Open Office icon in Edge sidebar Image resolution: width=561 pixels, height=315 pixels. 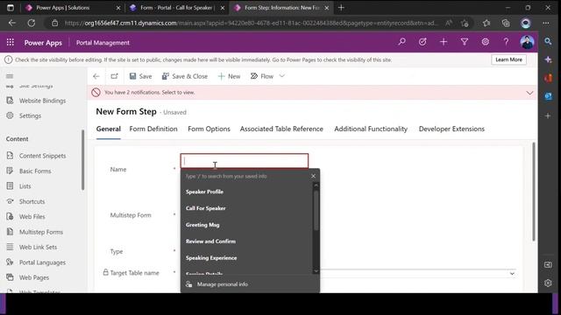548,78
